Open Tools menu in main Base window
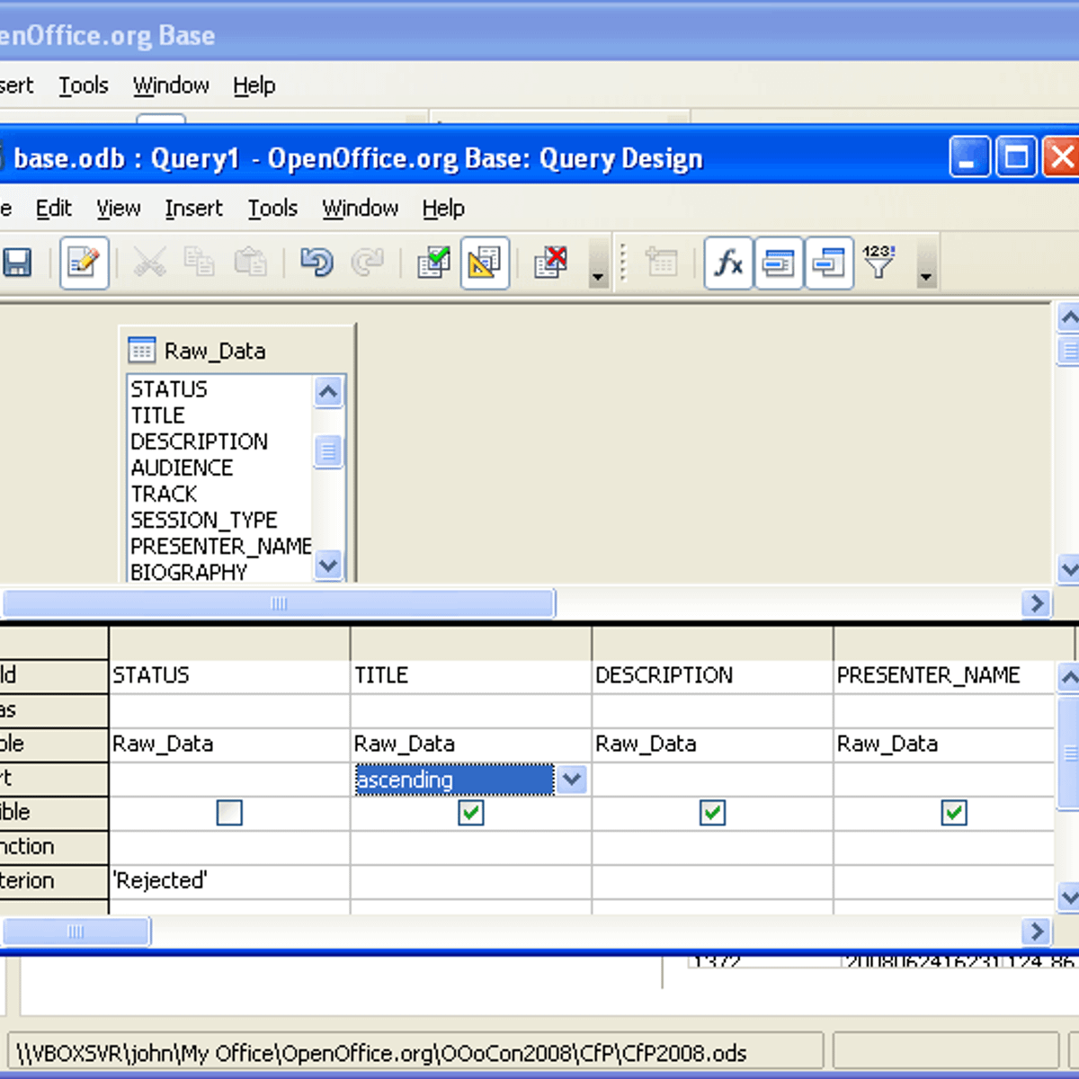Screen dimensions: 1079x1079 coord(84,85)
